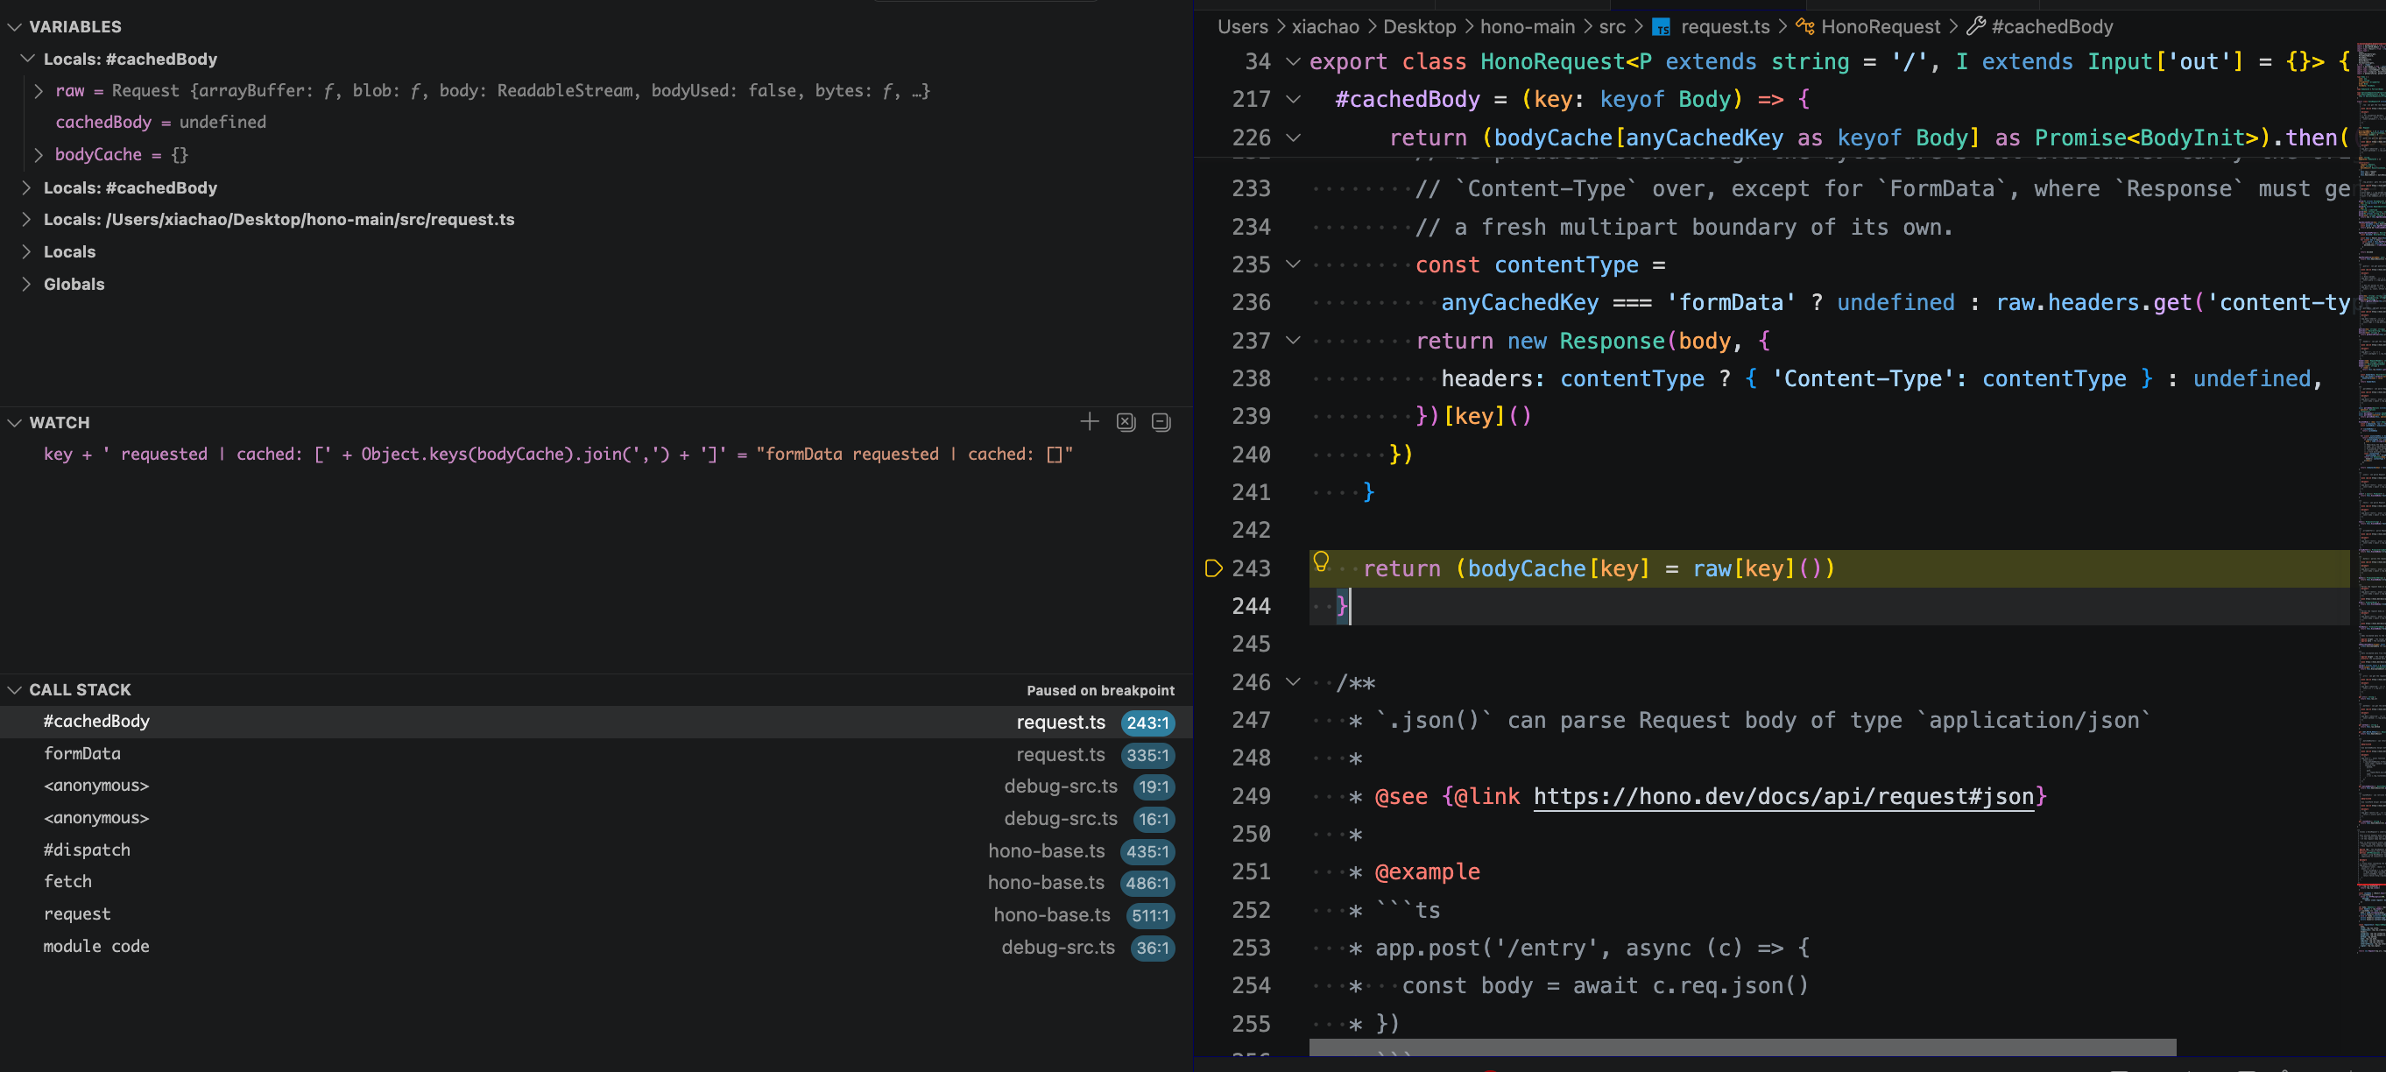This screenshot has width=2386, height=1072.
Task: Select the module code call stack frame
Action: (x=596, y=947)
